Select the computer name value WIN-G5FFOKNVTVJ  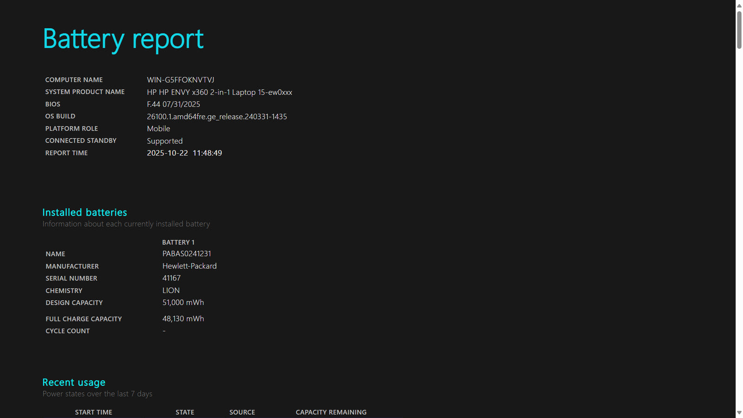pos(181,80)
